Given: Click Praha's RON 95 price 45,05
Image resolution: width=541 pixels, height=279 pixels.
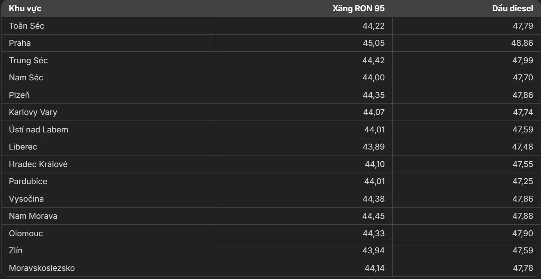Looking at the screenshot, I should pyautogui.click(x=374, y=43).
